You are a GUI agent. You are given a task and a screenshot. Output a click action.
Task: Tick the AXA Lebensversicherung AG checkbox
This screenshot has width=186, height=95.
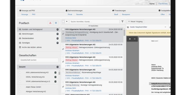[x=20, y=72]
